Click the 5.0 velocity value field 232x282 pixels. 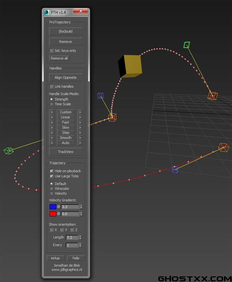[70, 214]
